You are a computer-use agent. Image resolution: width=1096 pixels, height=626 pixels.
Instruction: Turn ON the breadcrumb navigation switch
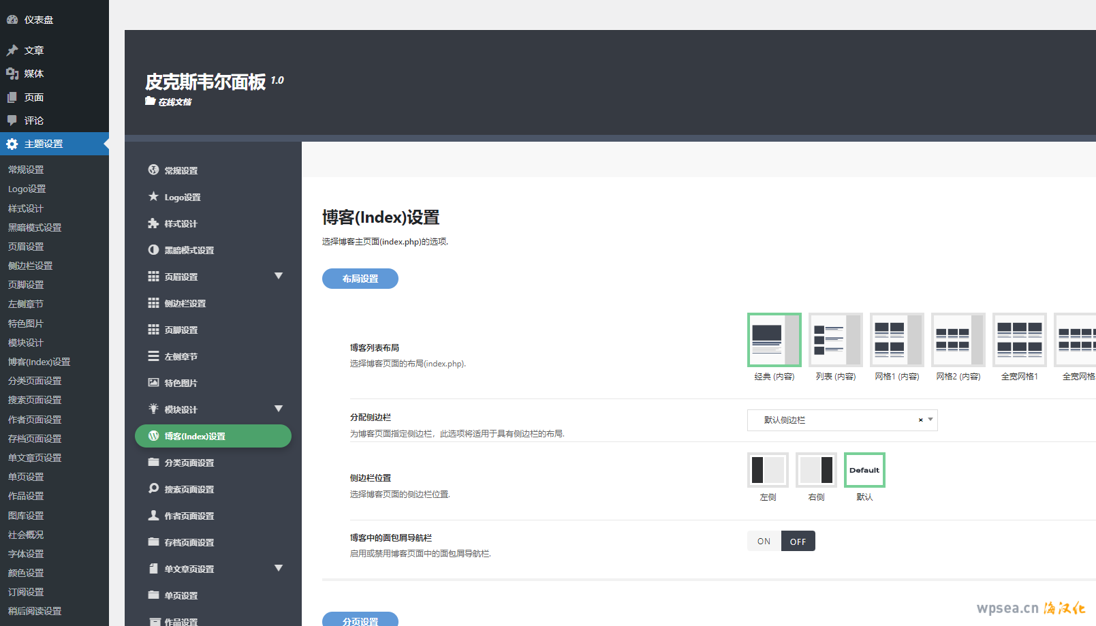click(764, 542)
